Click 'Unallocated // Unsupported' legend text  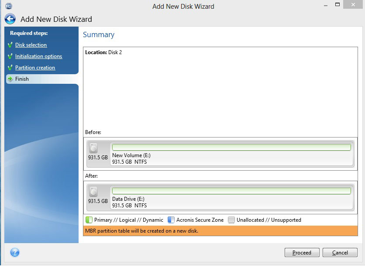(269, 220)
